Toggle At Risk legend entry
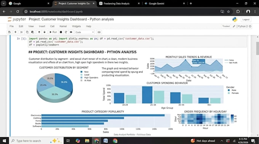The image size is (259, 144). (86, 80)
